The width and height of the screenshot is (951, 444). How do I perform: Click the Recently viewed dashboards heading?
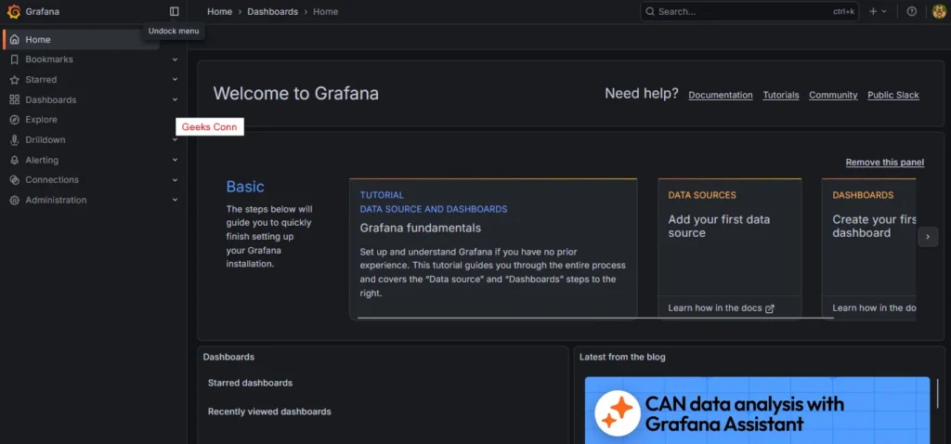pyautogui.click(x=269, y=411)
